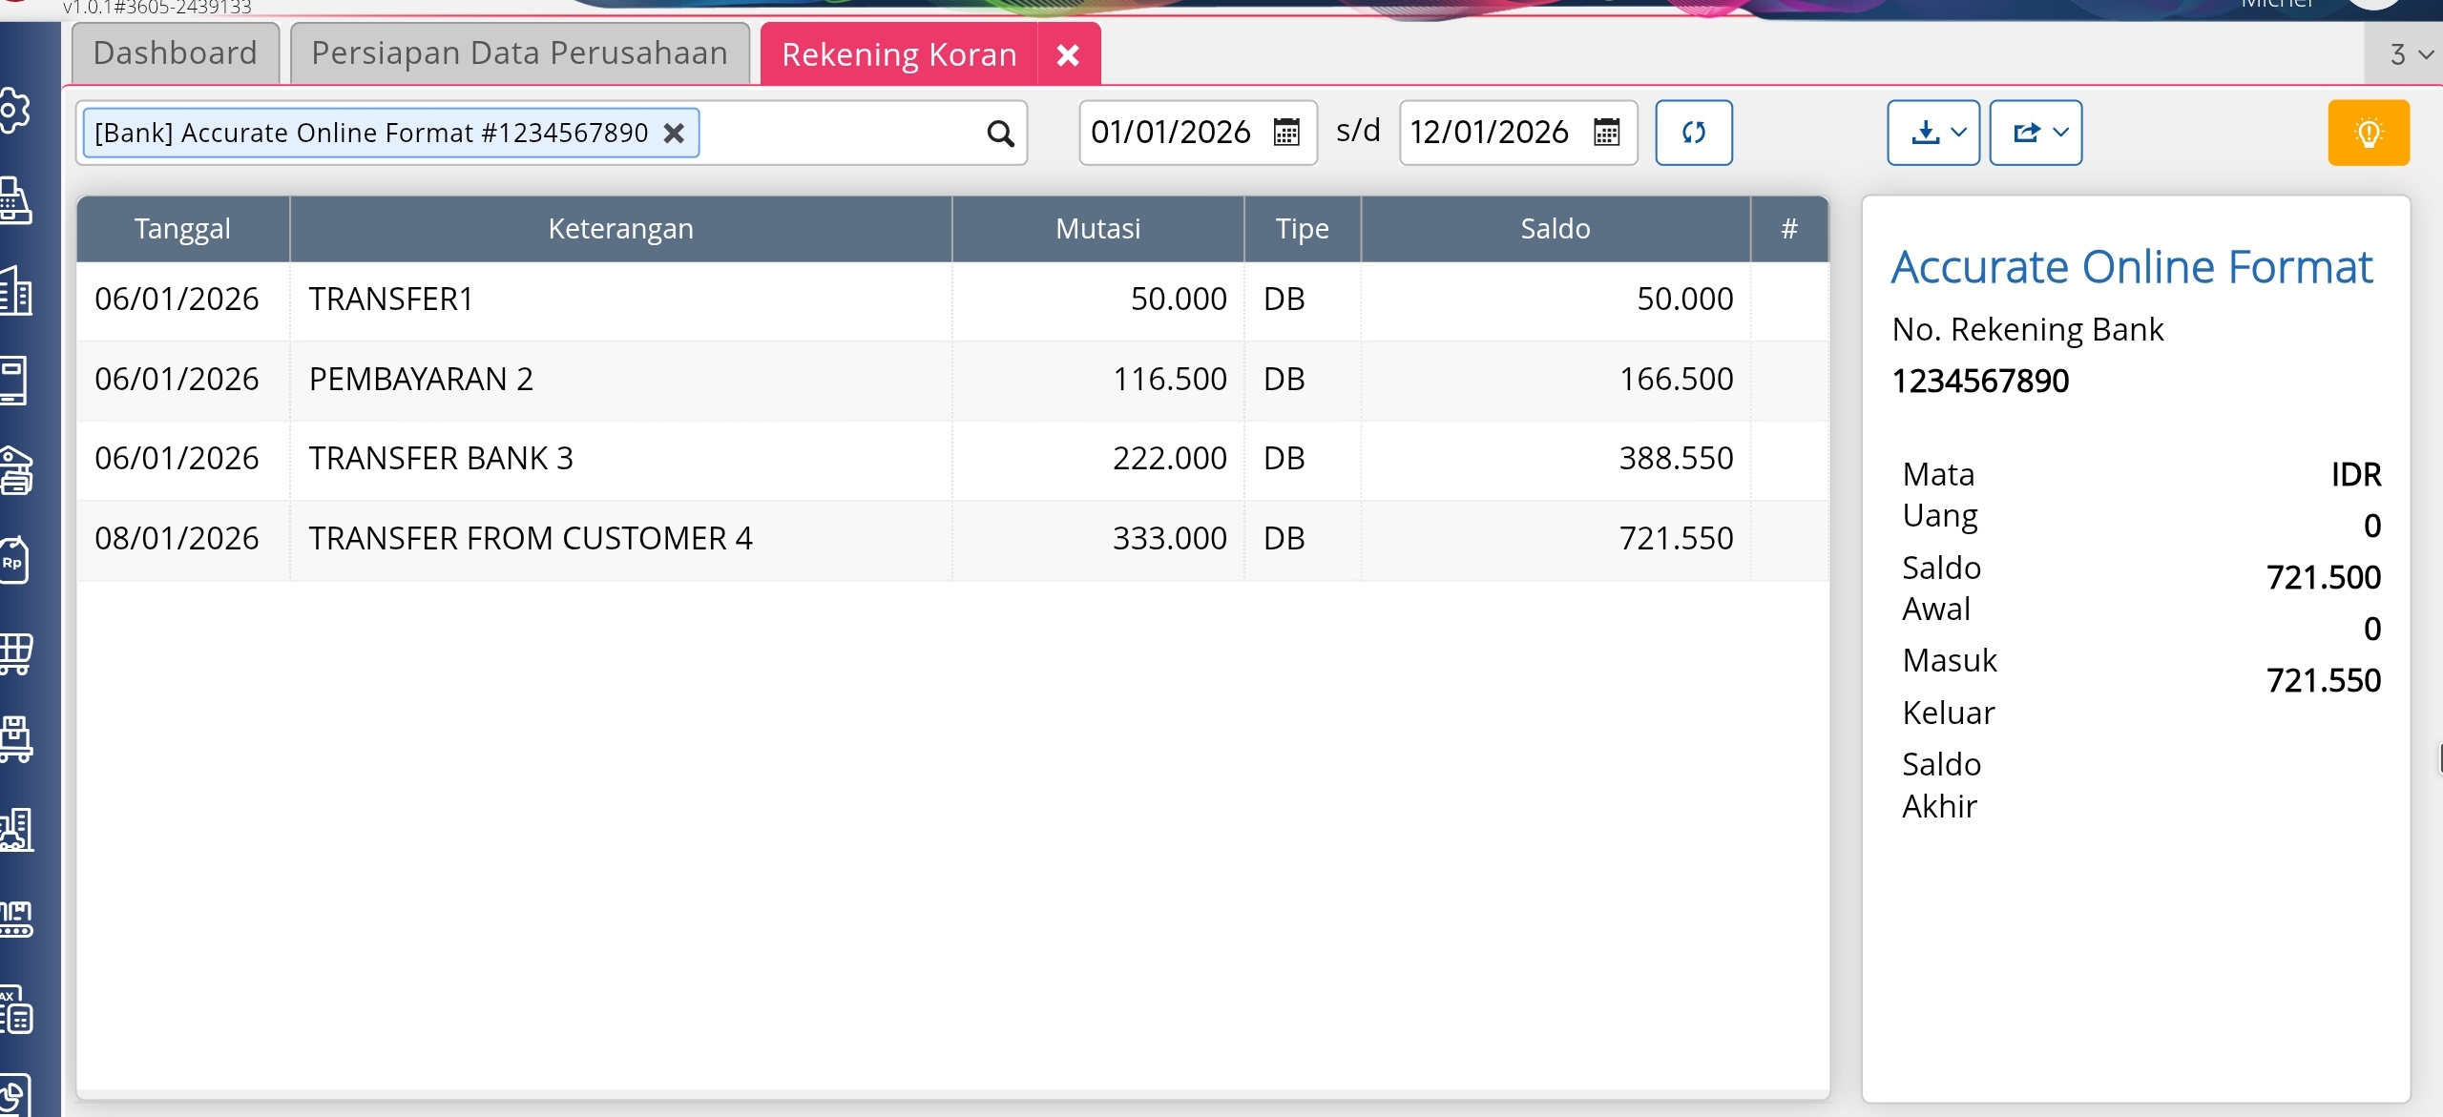Expand the export share dropdown

pyautogui.click(x=2035, y=133)
